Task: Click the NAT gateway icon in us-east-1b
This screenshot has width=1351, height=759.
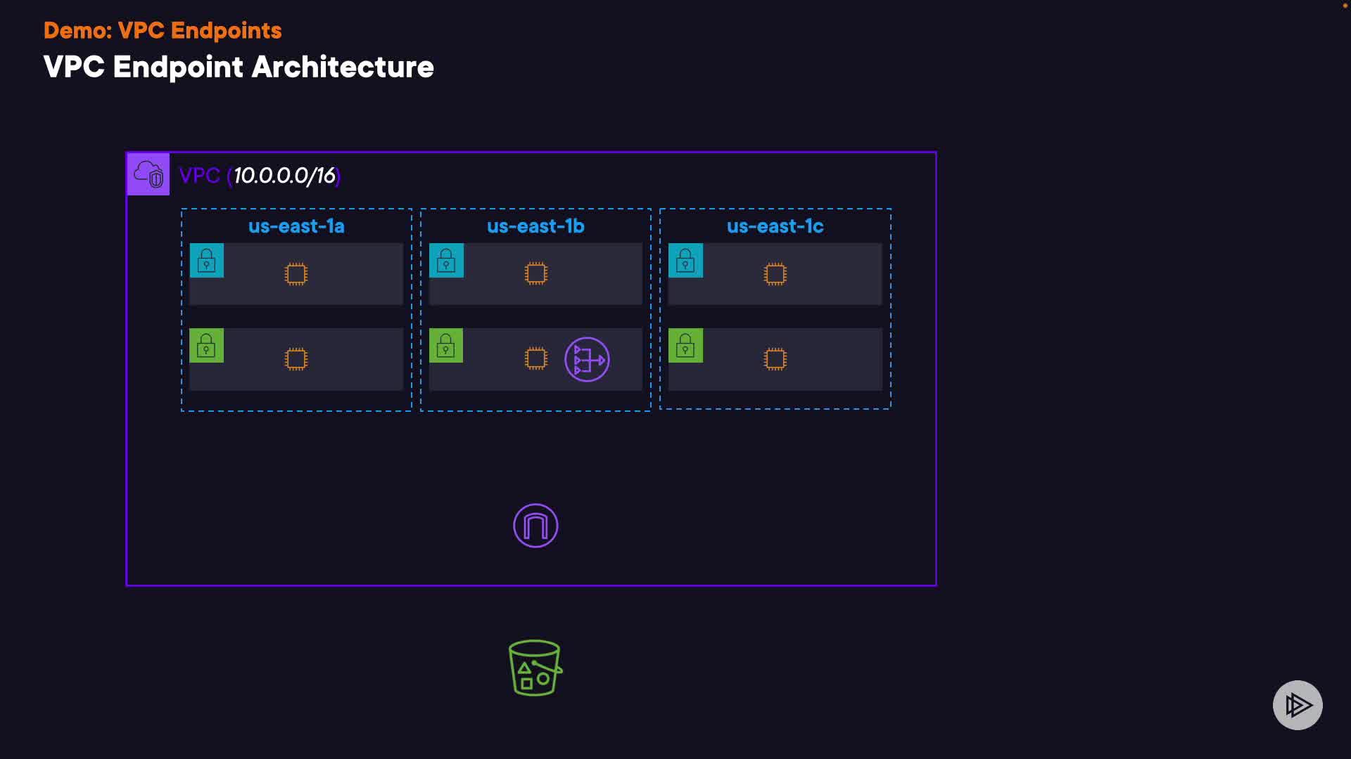Action: coord(587,360)
